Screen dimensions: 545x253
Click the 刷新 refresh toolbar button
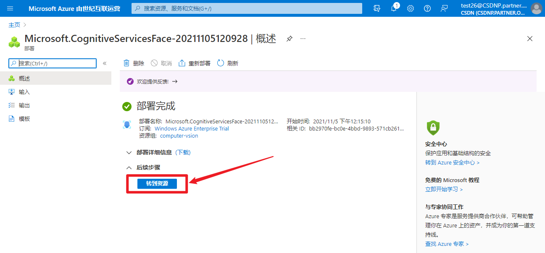click(228, 63)
